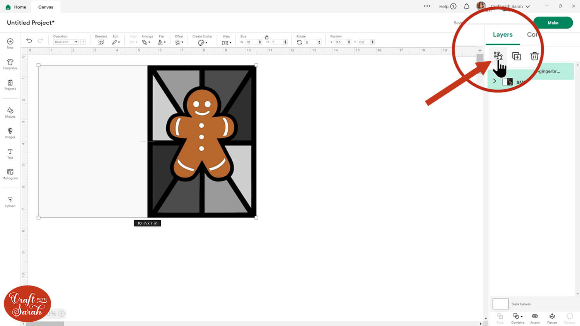580x326 pixels.
Task: Open the notifications bell
Action: pyautogui.click(x=467, y=6)
